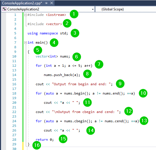Close the ConsoleApplication2.cpp tab
The image size is (156, 150).
[52, 3]
